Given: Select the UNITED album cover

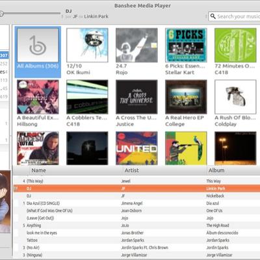Looking at the screenshot, I should click(x=136, y=148).
